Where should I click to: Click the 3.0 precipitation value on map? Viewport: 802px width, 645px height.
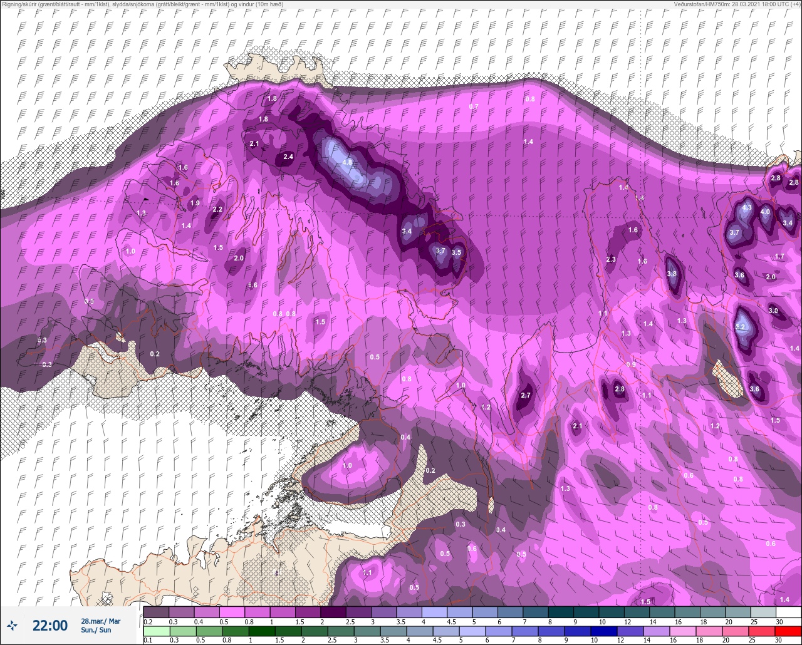coord(773,311)
